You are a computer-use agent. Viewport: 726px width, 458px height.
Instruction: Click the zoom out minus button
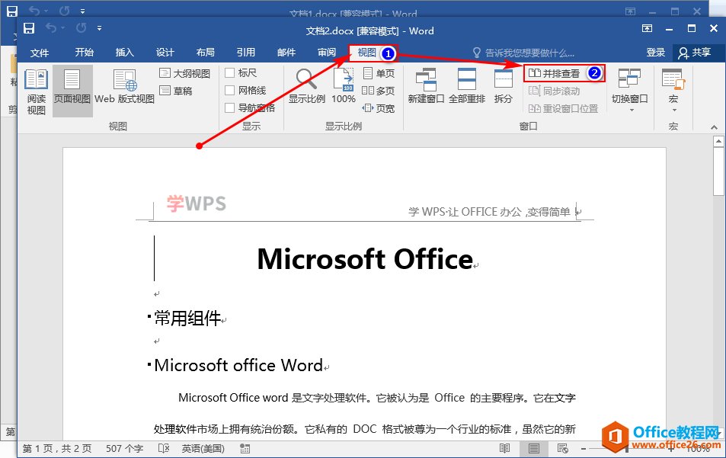[584, 448]
